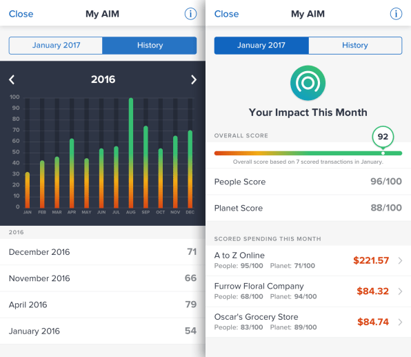Open December 2016 history row
411x357 pixels.
[103, 252]
